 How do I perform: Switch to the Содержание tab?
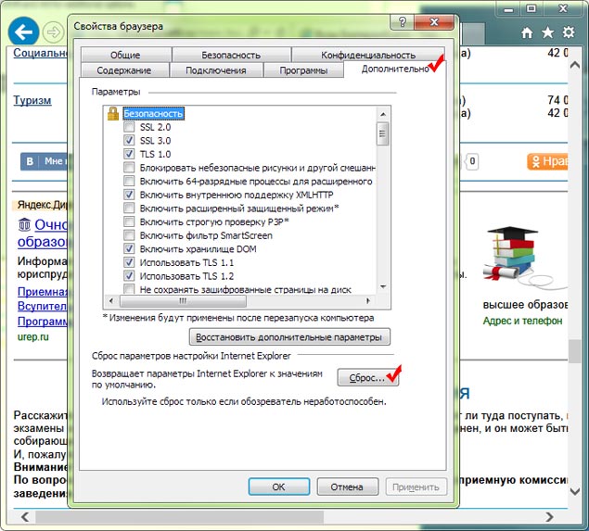click(124, 70)
